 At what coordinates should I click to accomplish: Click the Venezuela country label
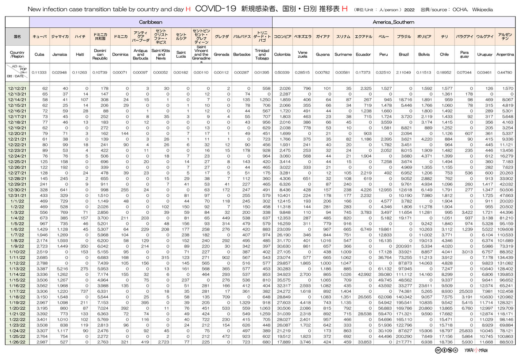(x=303, y=55)
